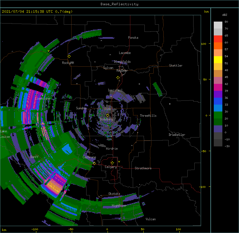Click the yellow radar site marker near Didsbury
Viewport: 239px width, 233px height.
point(108,115)
